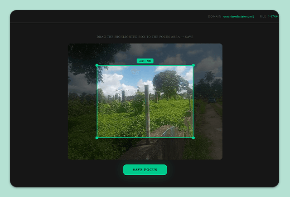
Task: Click the dimmed dirt path right of box
Action: click(x=213, y=128)
